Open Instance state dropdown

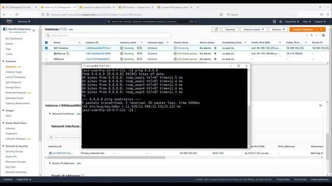[x=254, y=29]
